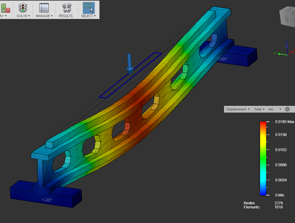Viewport: 295px width, 223px height.
Task: Click the 0.0068 legend value
Action: coord(281,165)
